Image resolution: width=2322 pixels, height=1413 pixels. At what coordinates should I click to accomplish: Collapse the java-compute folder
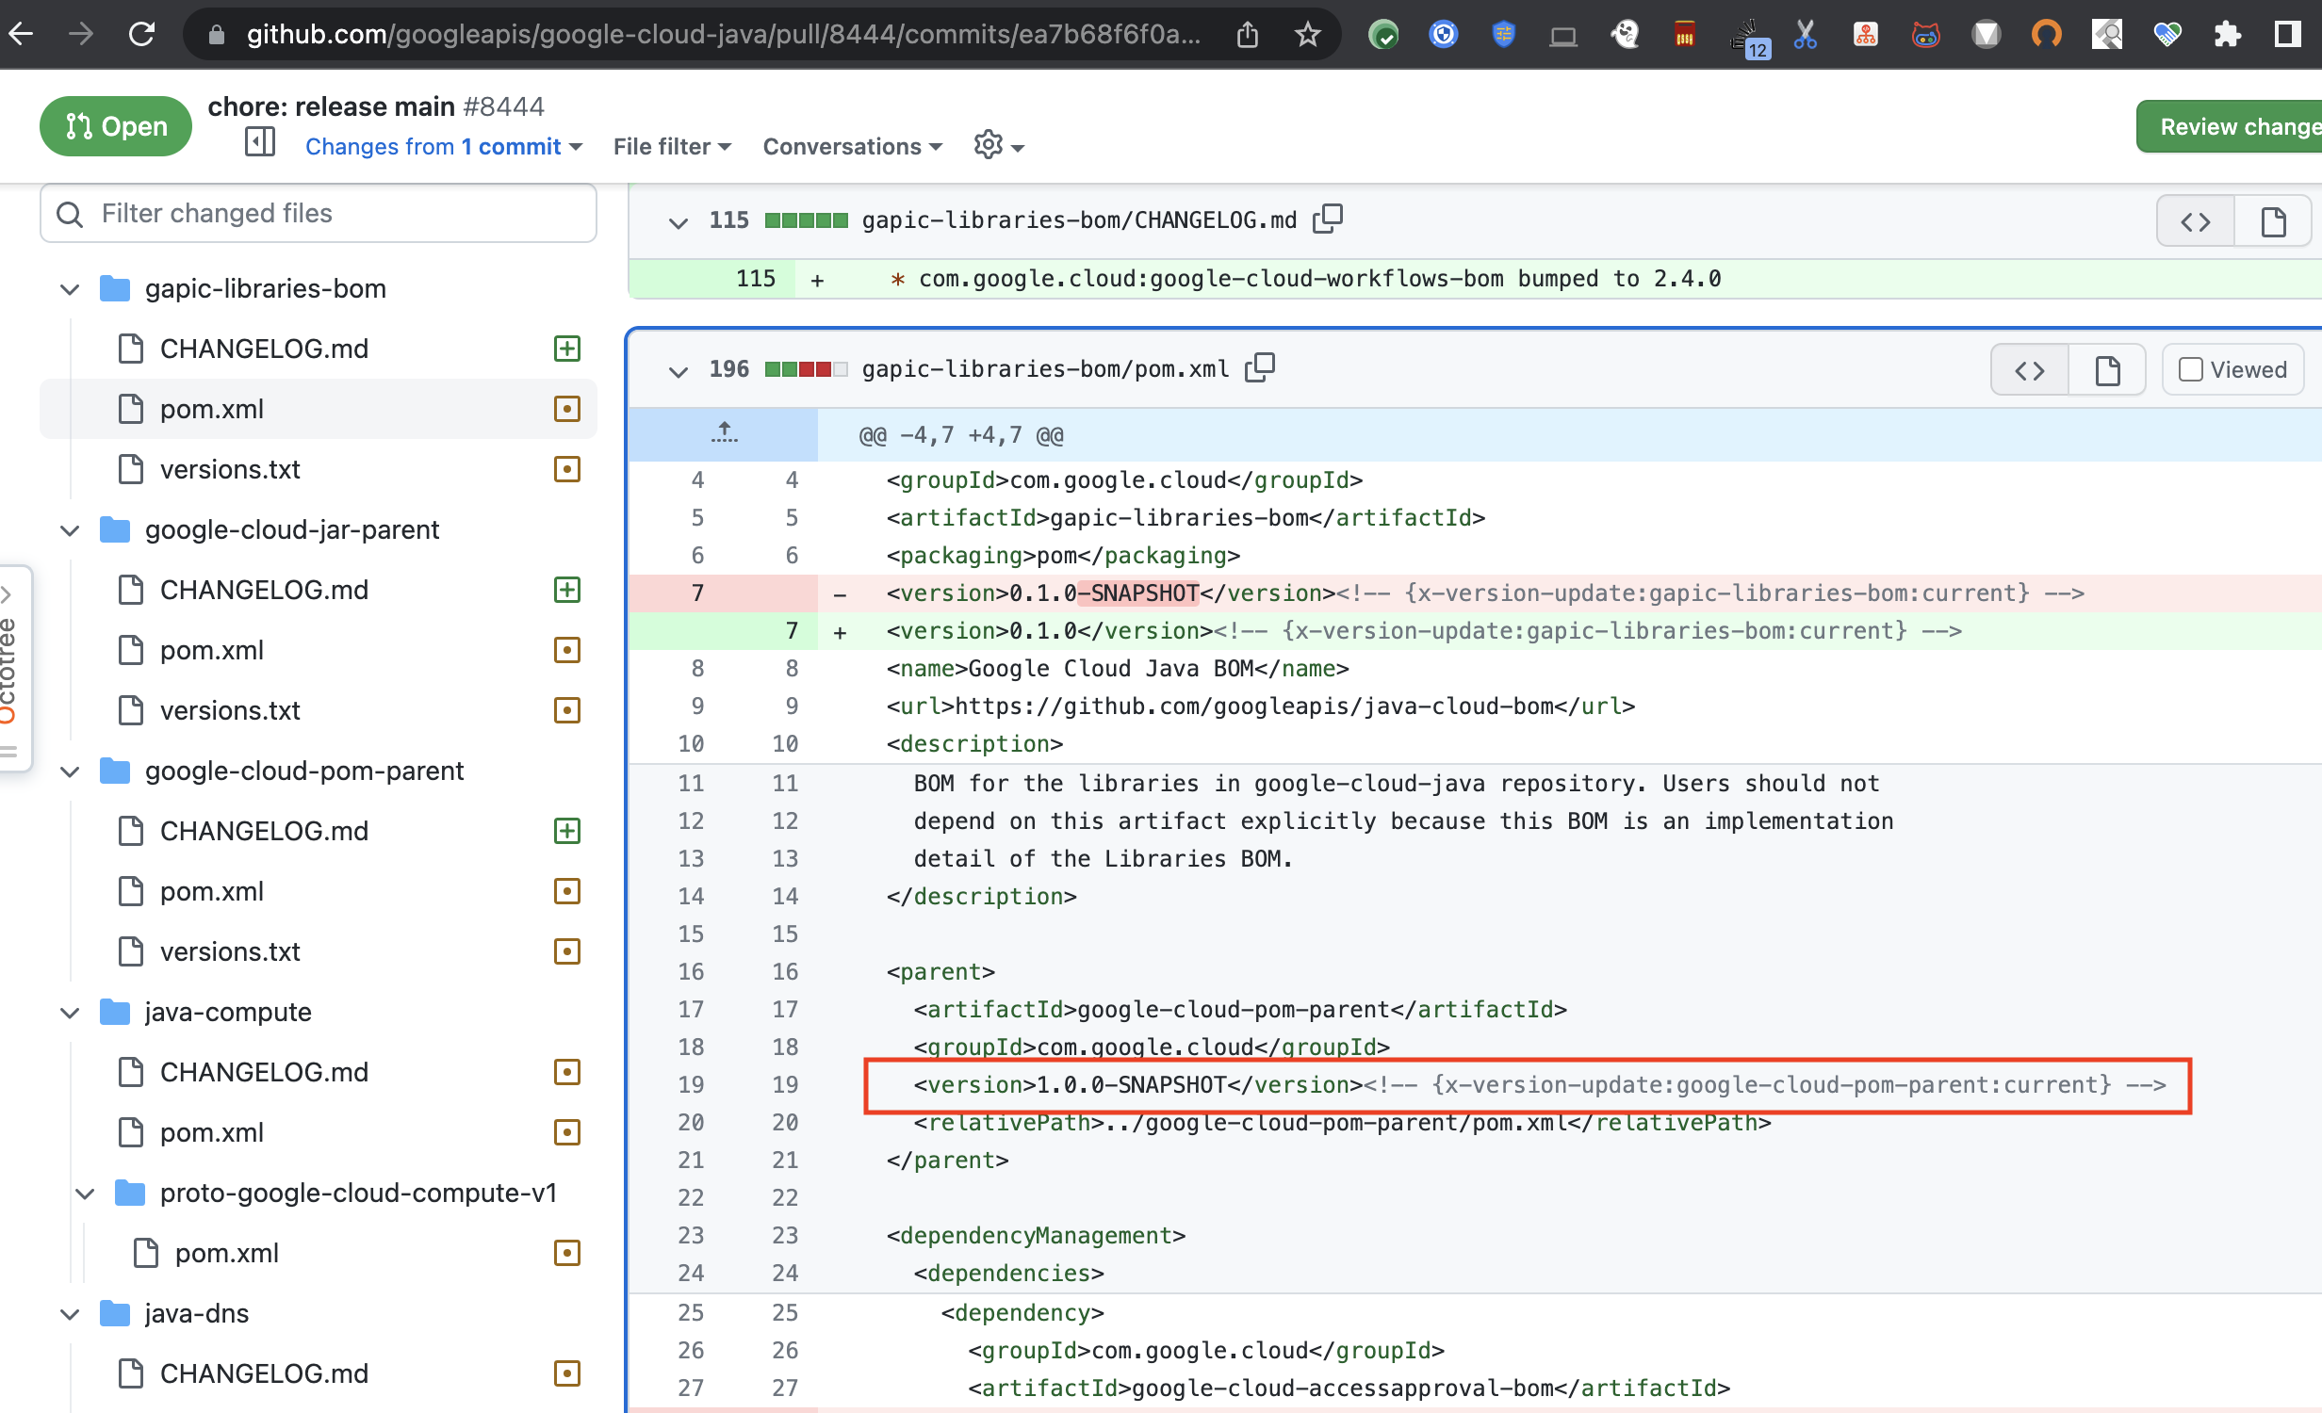pos(70,1013)
